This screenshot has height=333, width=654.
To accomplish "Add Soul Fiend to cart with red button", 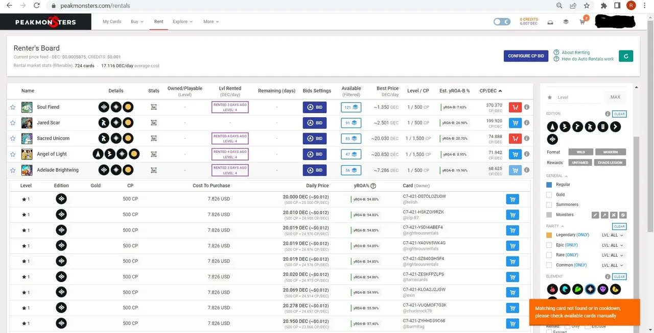I will point(515,107).
